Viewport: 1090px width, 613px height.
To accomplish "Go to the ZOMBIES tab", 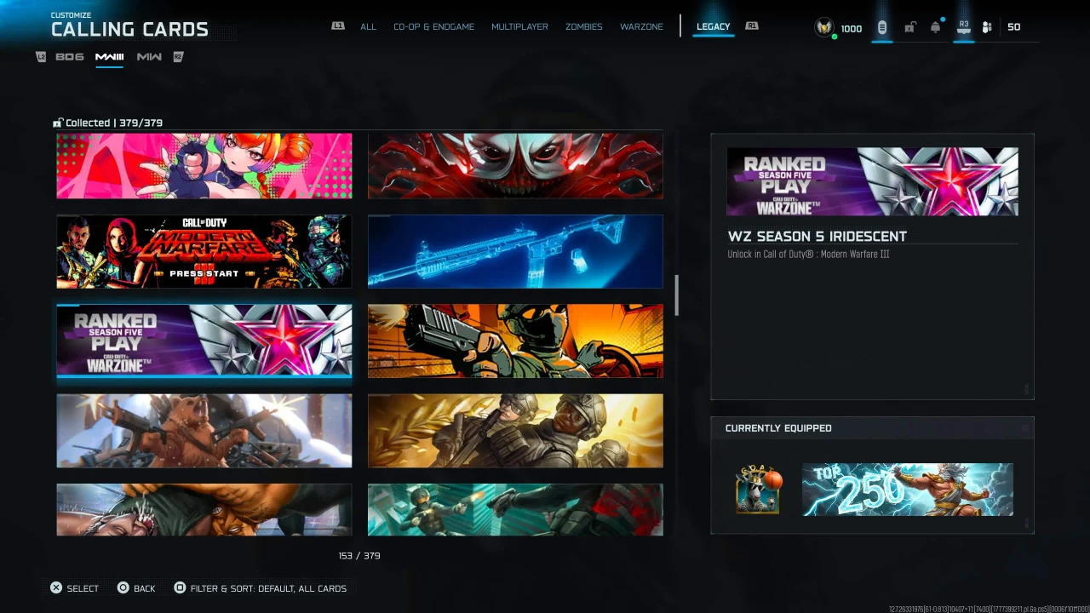I will (x=584, y=26).
